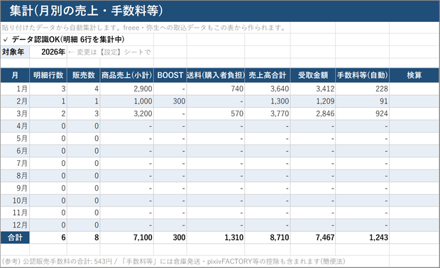Select the 対象年 value 2026年 cell
Screen dimensions: 440x268
48,52
